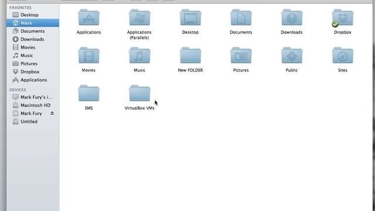Screen dimensions: 375x211
Task: Click the Downloads sidebar icon
Action: click(16, 39)
